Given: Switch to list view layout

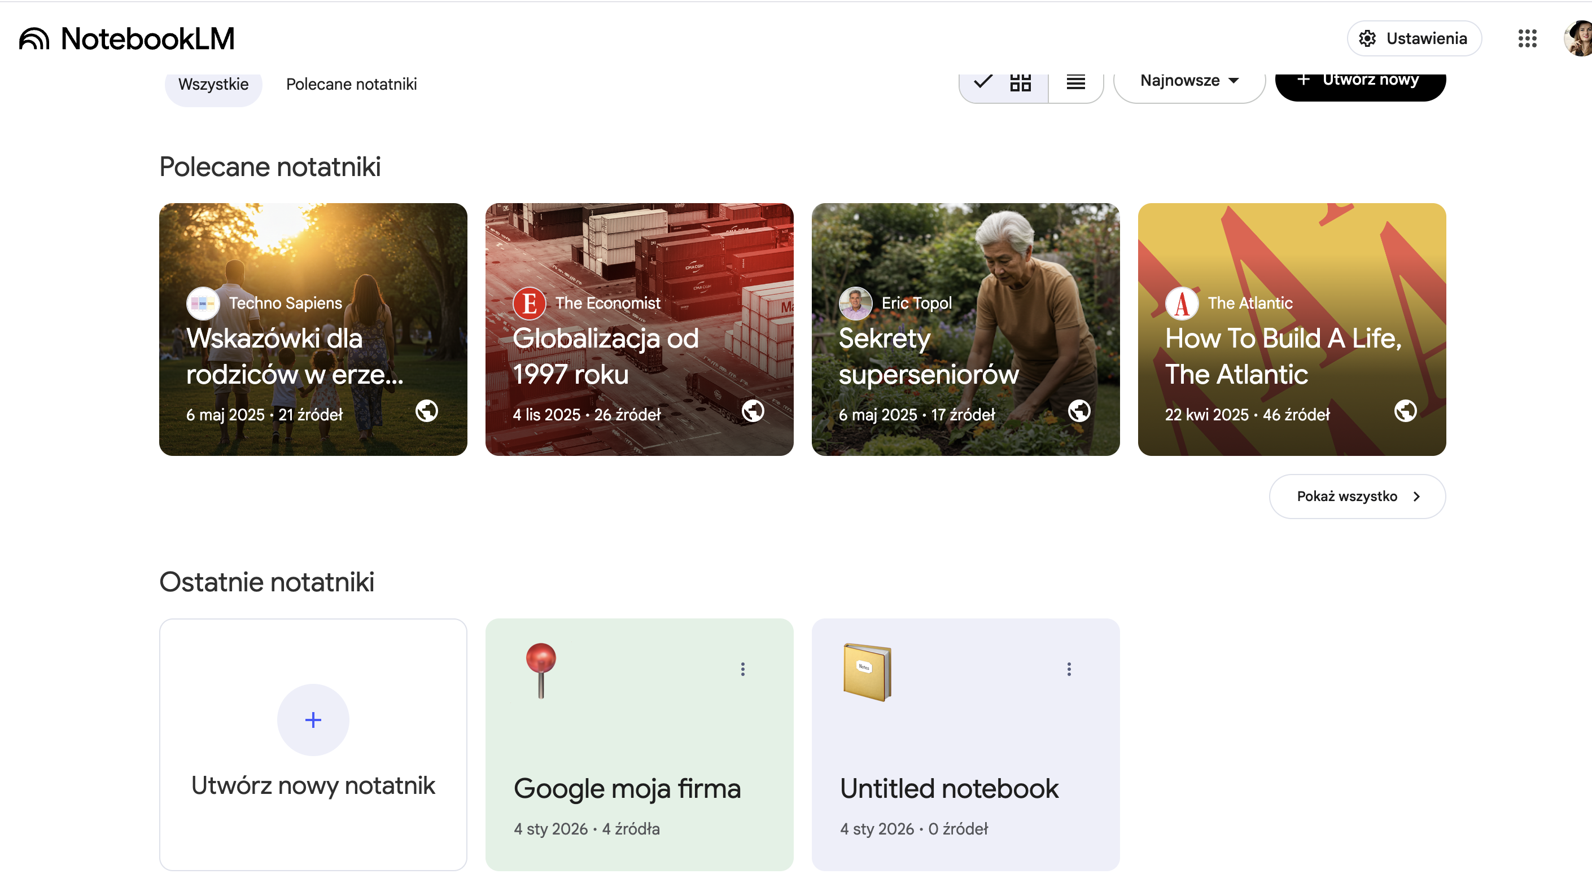Looking at the screenshot, I should tap(1075, 82).
